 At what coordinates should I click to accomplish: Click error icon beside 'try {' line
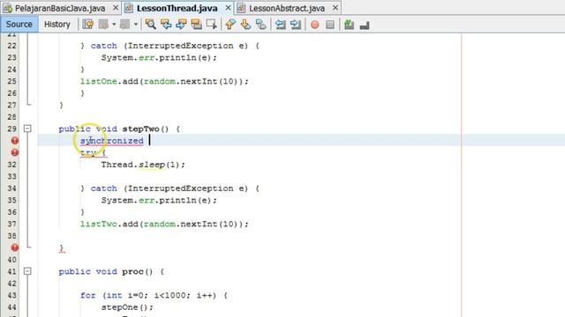point(14,152)
